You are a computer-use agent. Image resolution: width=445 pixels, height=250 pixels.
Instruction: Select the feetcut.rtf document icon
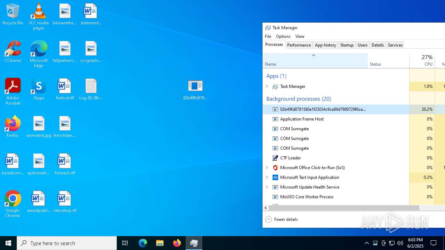(x=65, y=89)
